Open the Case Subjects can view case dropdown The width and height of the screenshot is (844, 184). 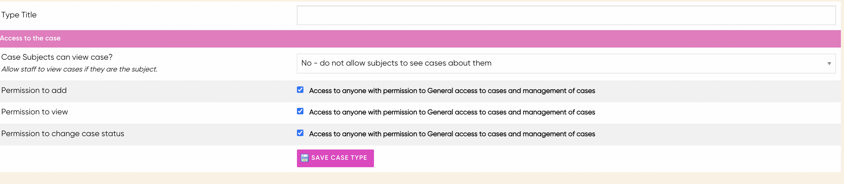coord(566,63)
